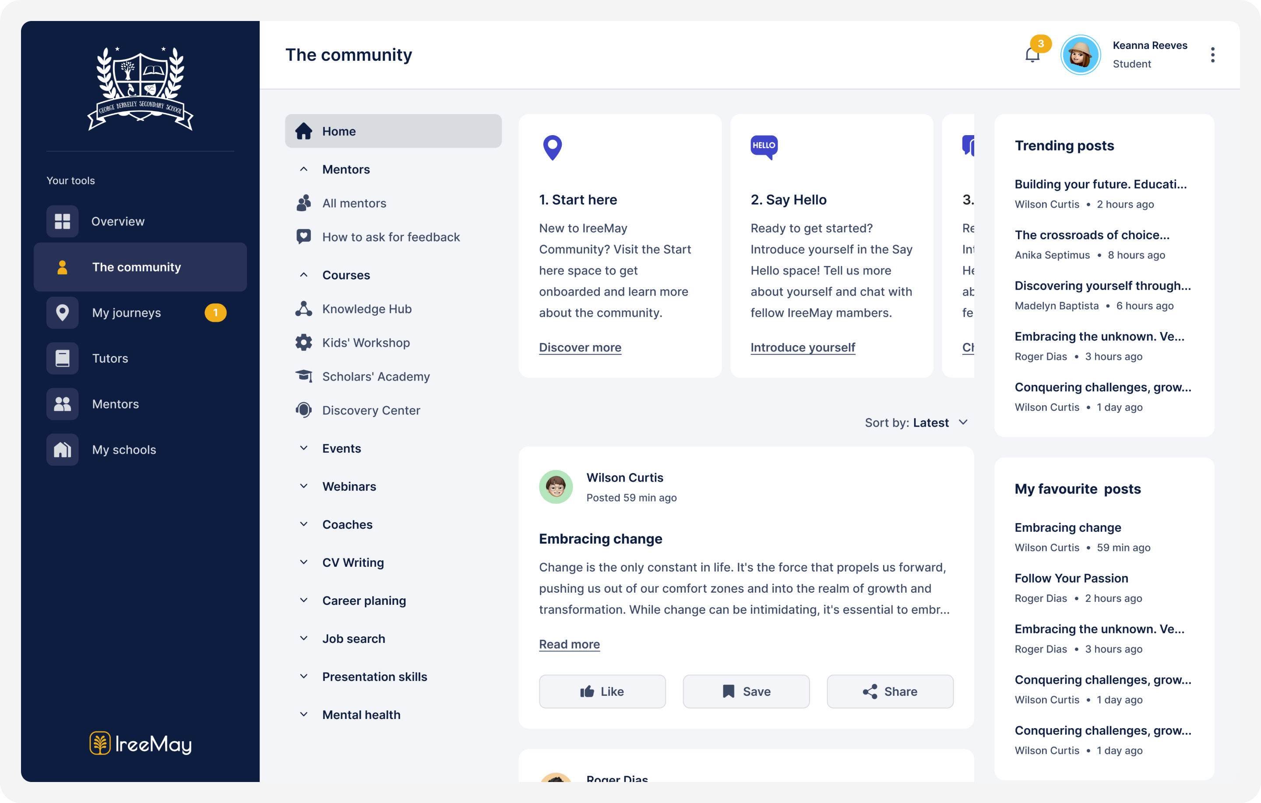The height and width of the screenshot is (803, 1261).
Task: Click the Tutors book icon
Action: click(62, 358)
